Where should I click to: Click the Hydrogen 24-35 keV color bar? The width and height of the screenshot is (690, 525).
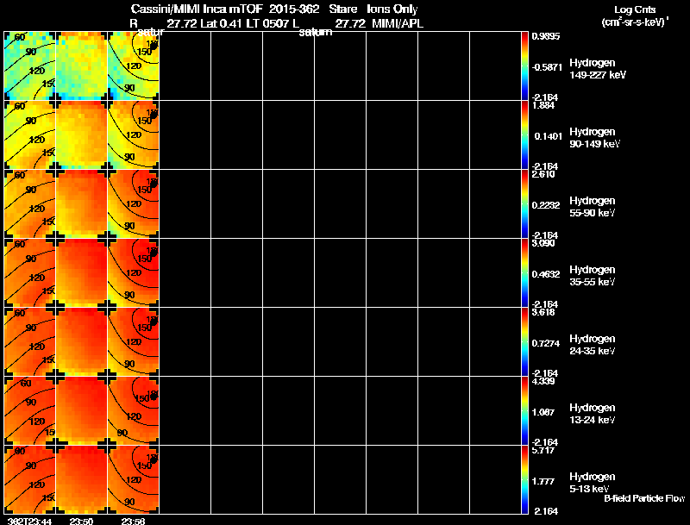point(524,342)
